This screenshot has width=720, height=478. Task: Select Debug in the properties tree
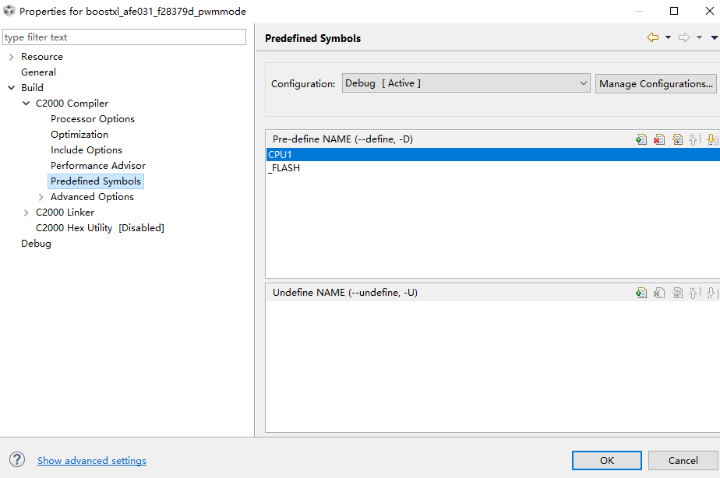(36, 244)
